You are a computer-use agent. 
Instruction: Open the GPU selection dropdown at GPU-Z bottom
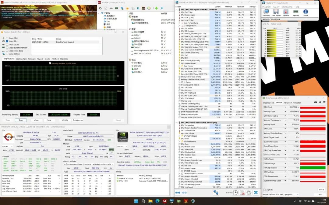(x=281, y=195)
